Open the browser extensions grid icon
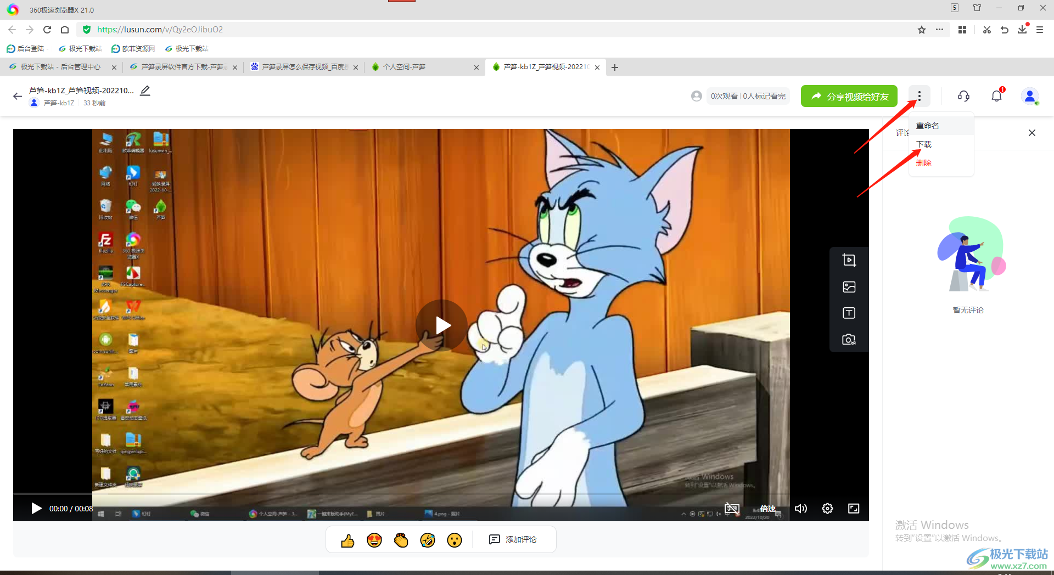The height and width of the screenshot is (575, 1054). [x=962, y=30]
